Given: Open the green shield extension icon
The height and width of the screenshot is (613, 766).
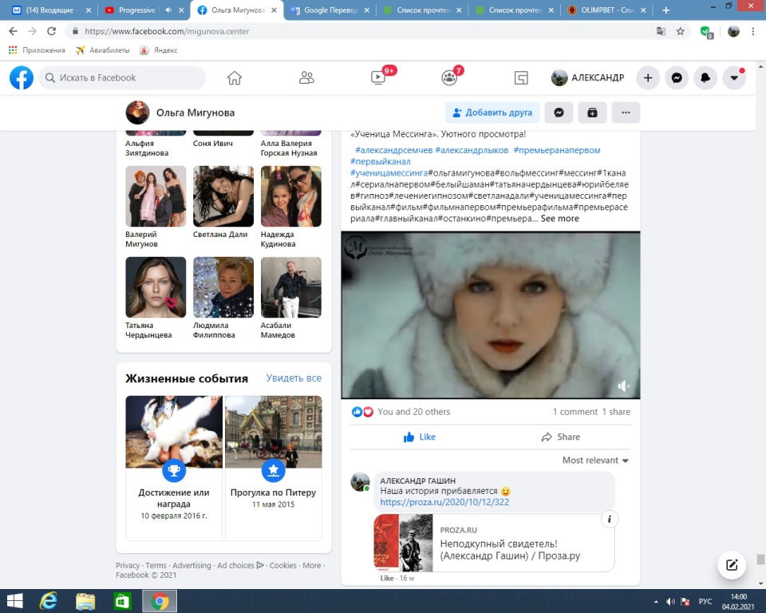Looking at the screenshot, I should coord(706,32).
